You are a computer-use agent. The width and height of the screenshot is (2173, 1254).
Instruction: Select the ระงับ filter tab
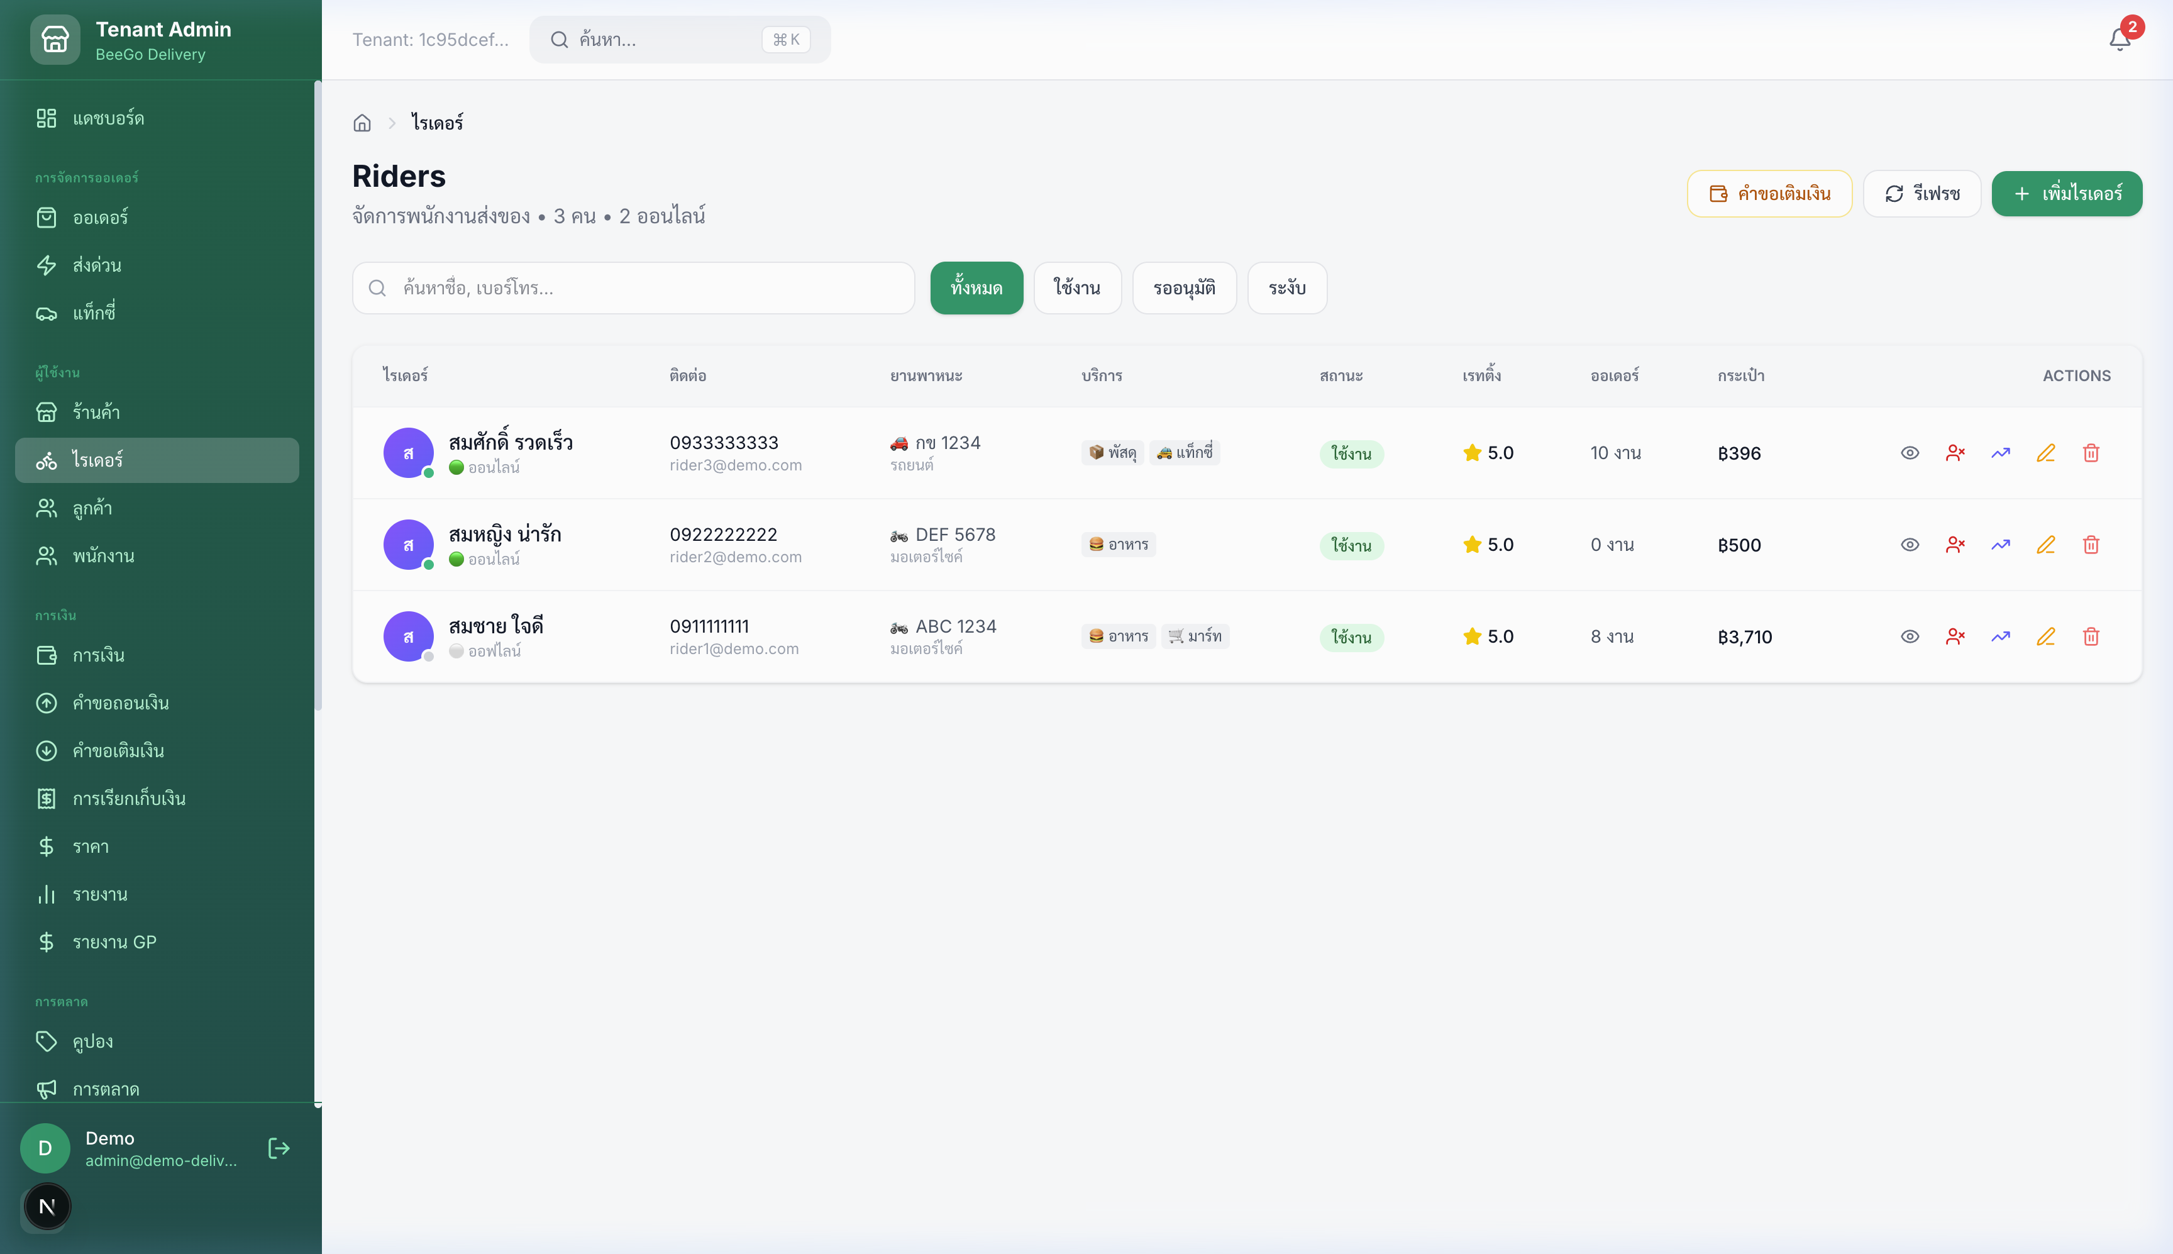[x=1286, y=287]
